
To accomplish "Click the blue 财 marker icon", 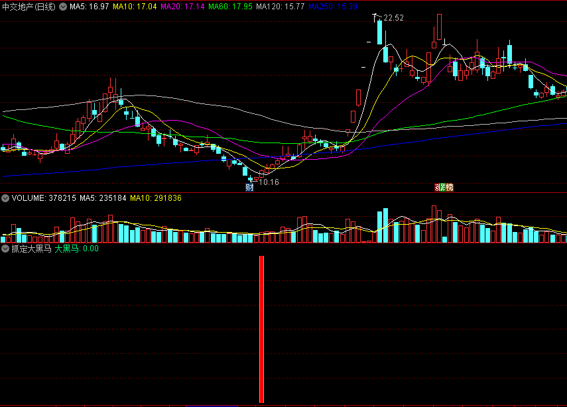I will coord(249,187).
